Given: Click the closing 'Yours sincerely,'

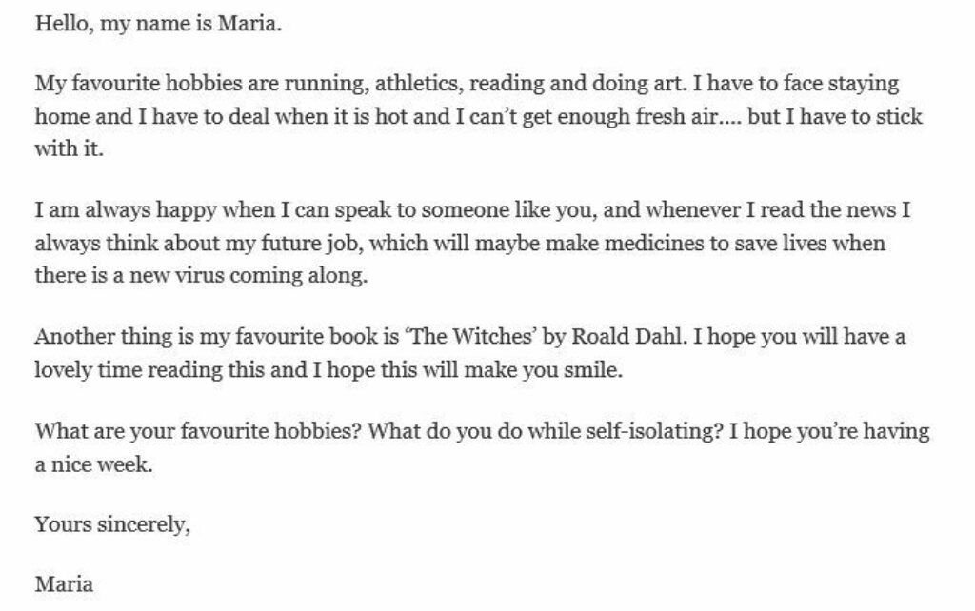Looking at the screenshot, I should point(112,524).
